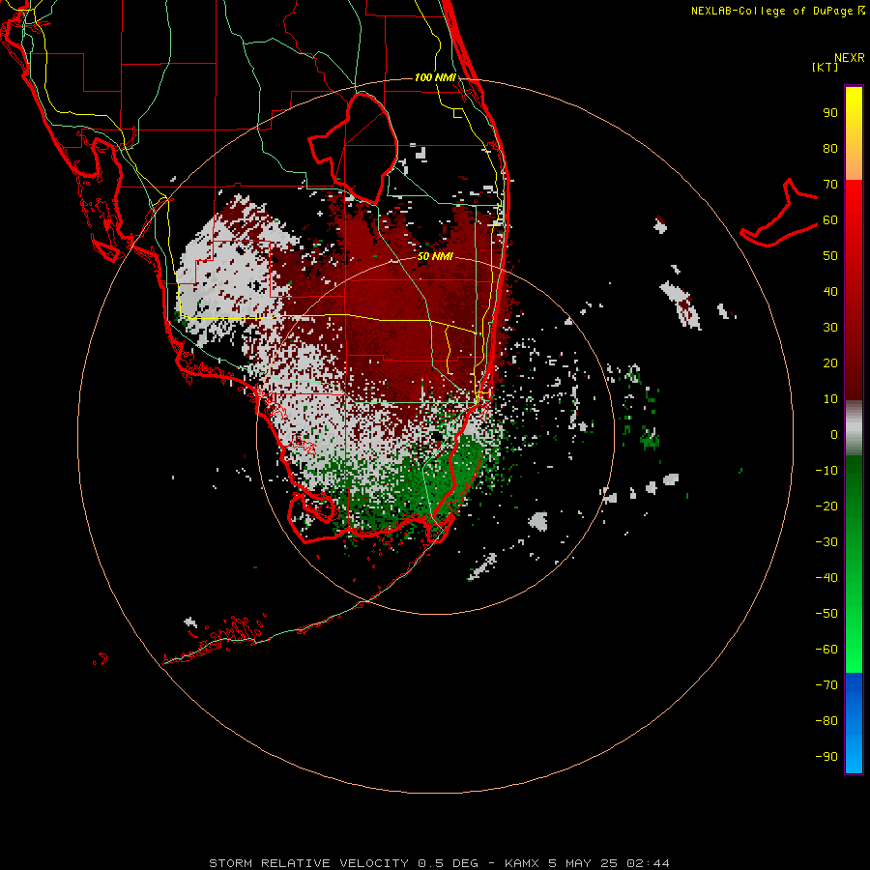Click the [KT] units label
The width and height of the screenshot is (870, 870).
826,67
